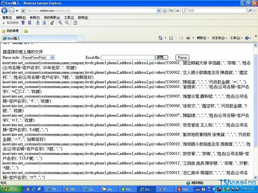The image size is (258, 193).
Task: Click page scrollbar down arrow
Action: (x=255, y=177)
